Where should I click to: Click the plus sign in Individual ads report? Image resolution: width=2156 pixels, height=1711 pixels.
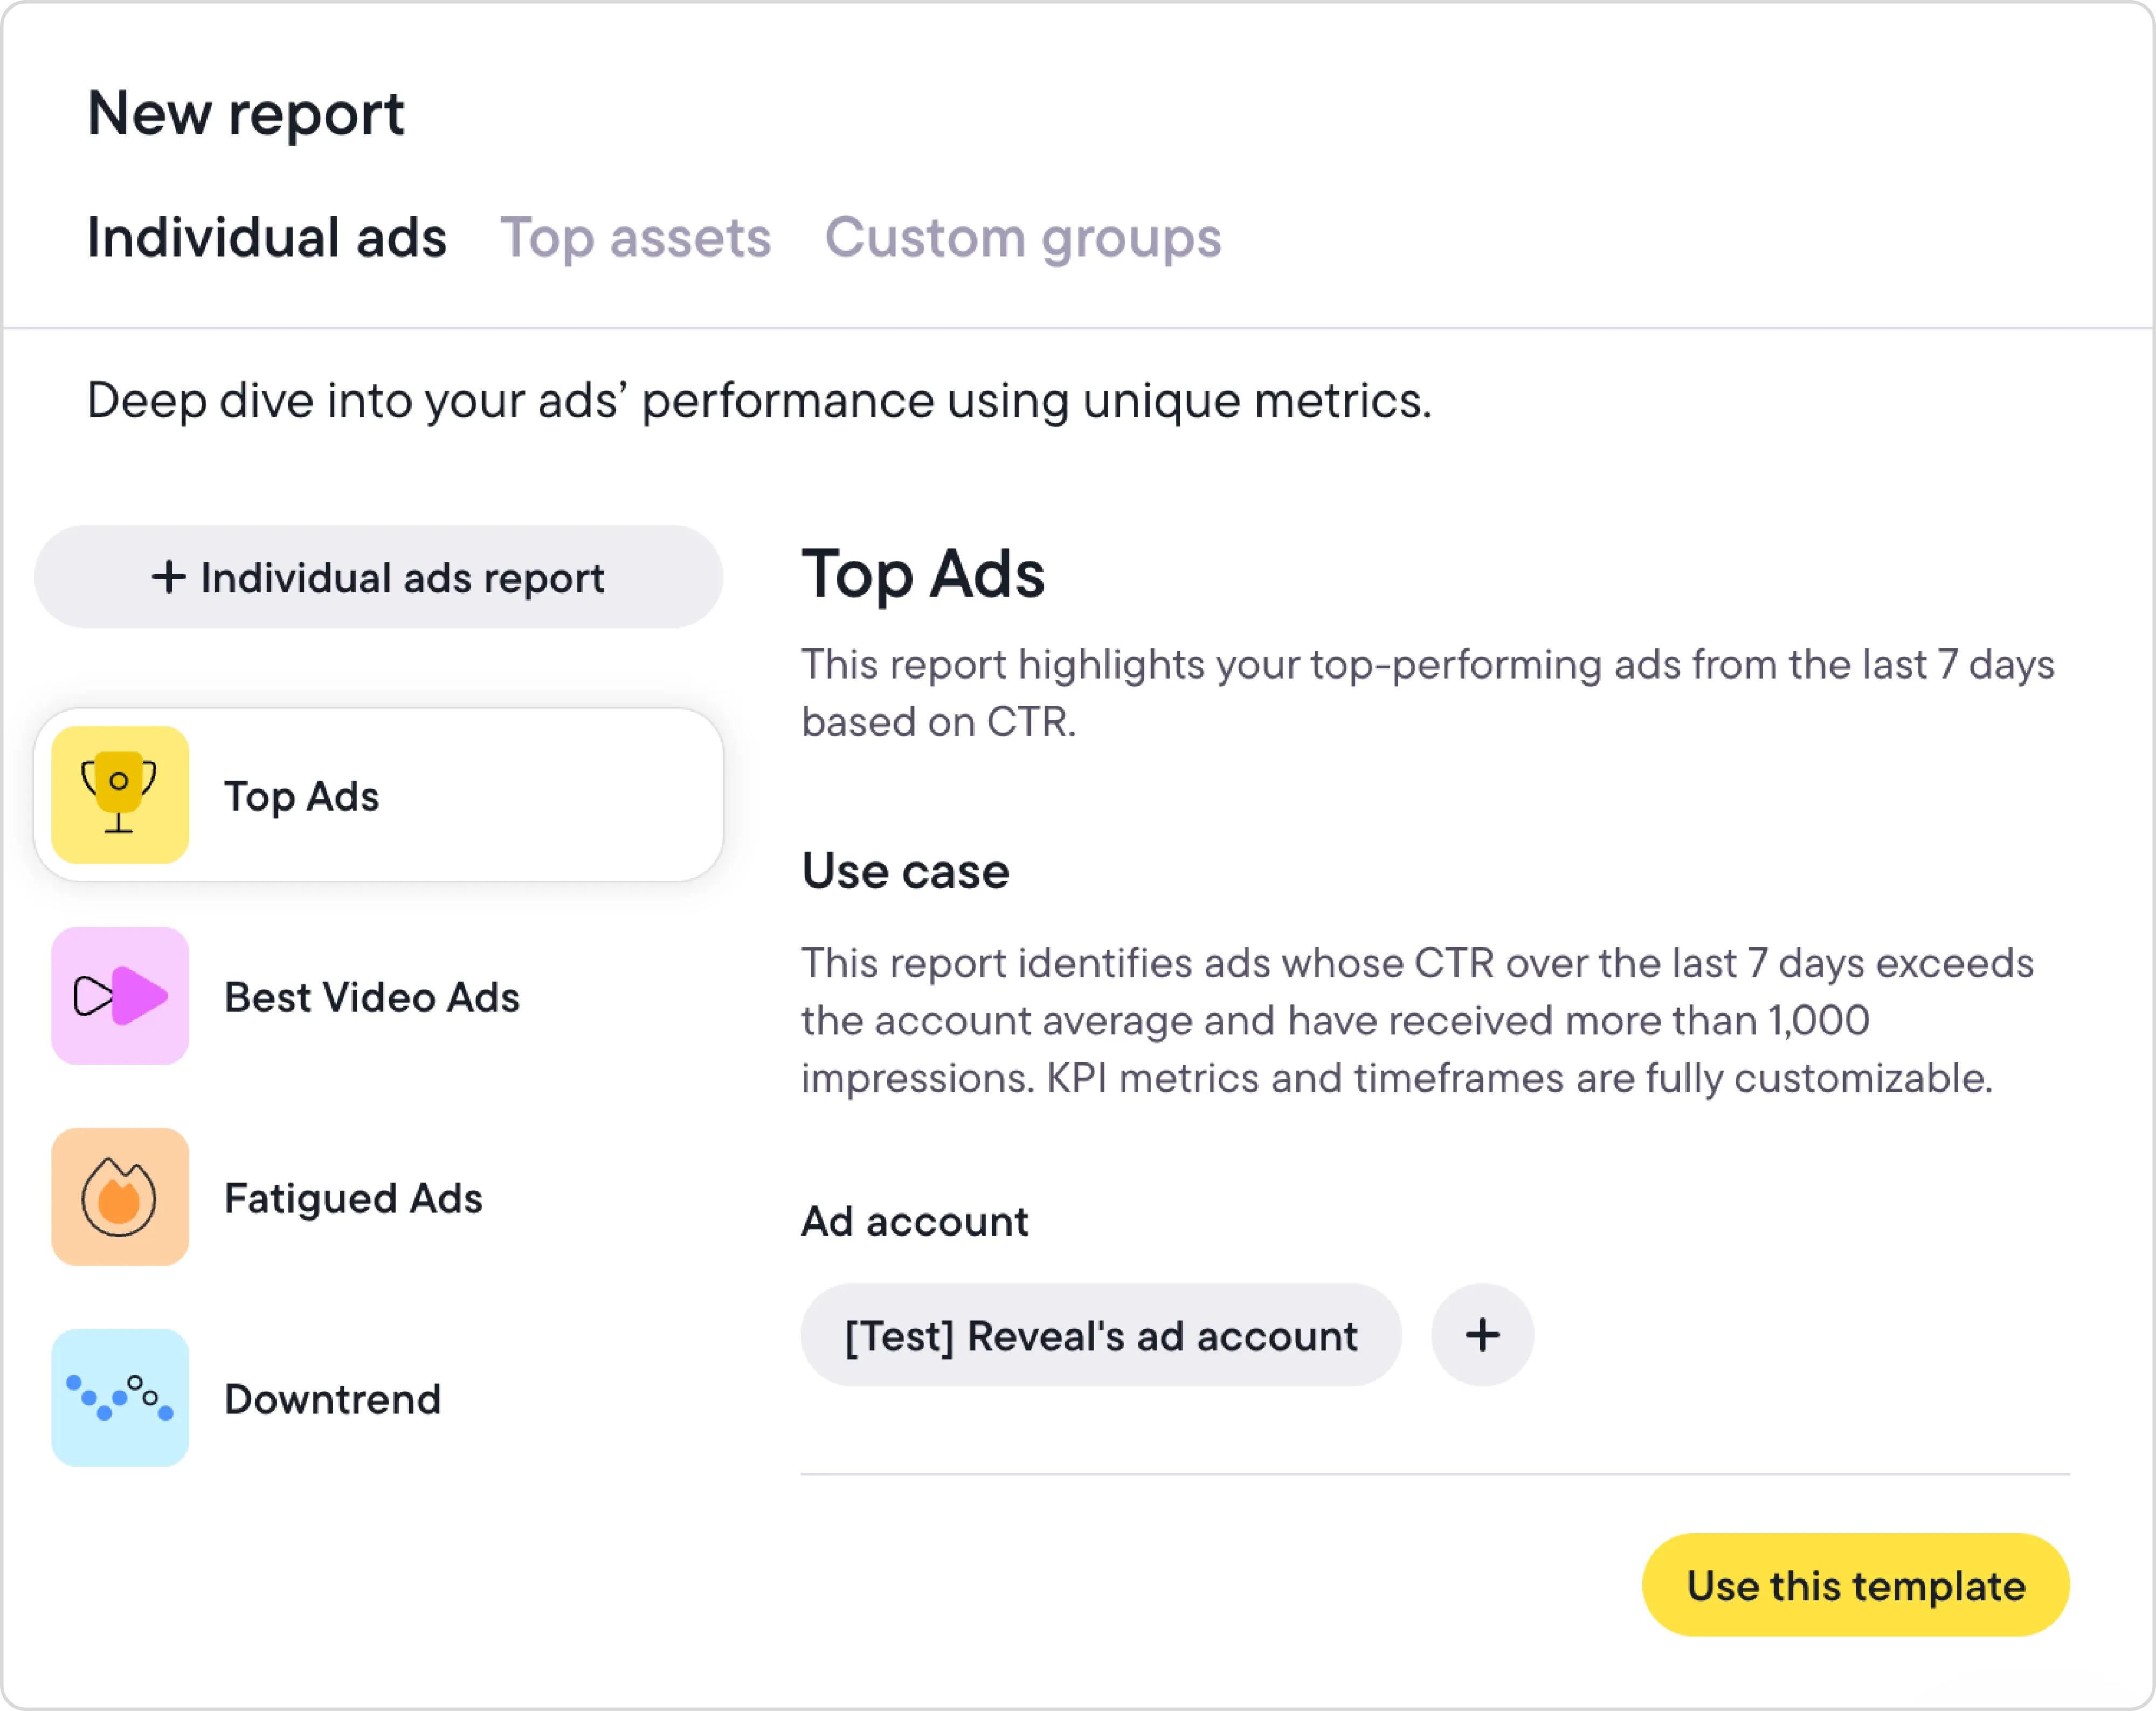point(169,577)
